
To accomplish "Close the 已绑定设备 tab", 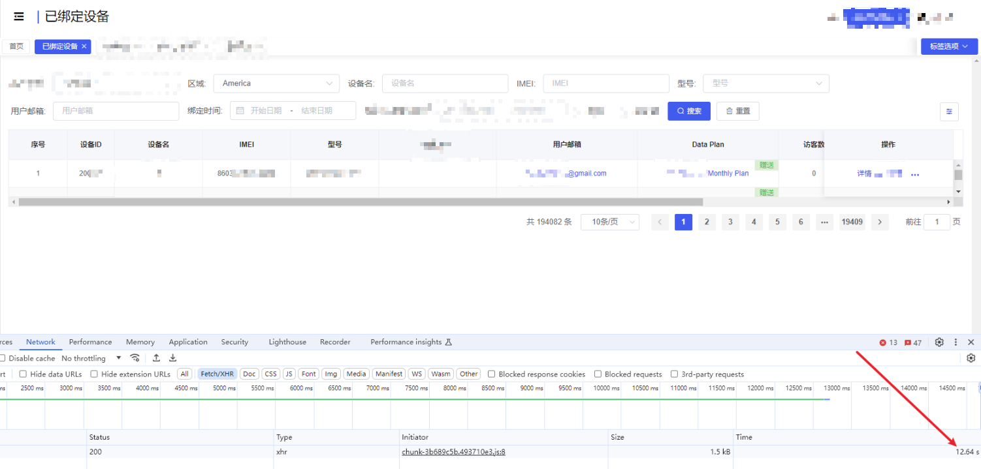I will (84, 46).
